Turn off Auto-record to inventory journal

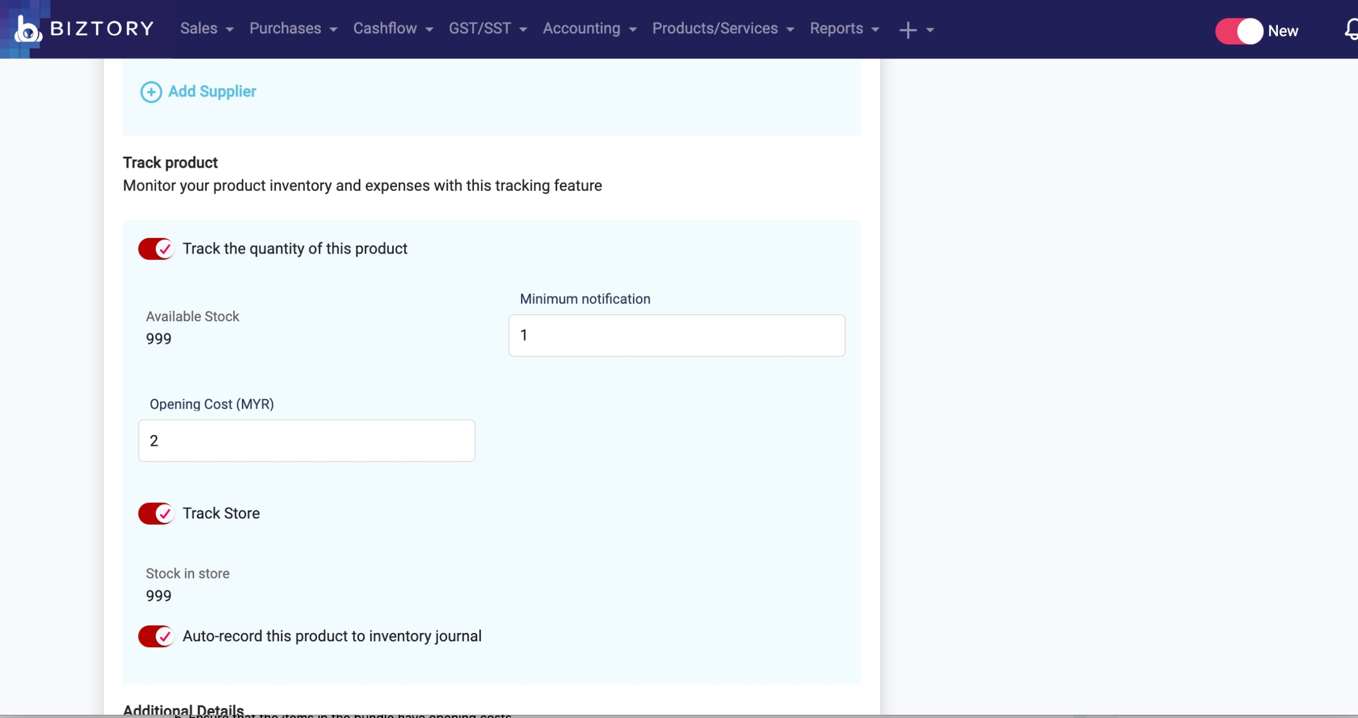(x=156, y=636)
